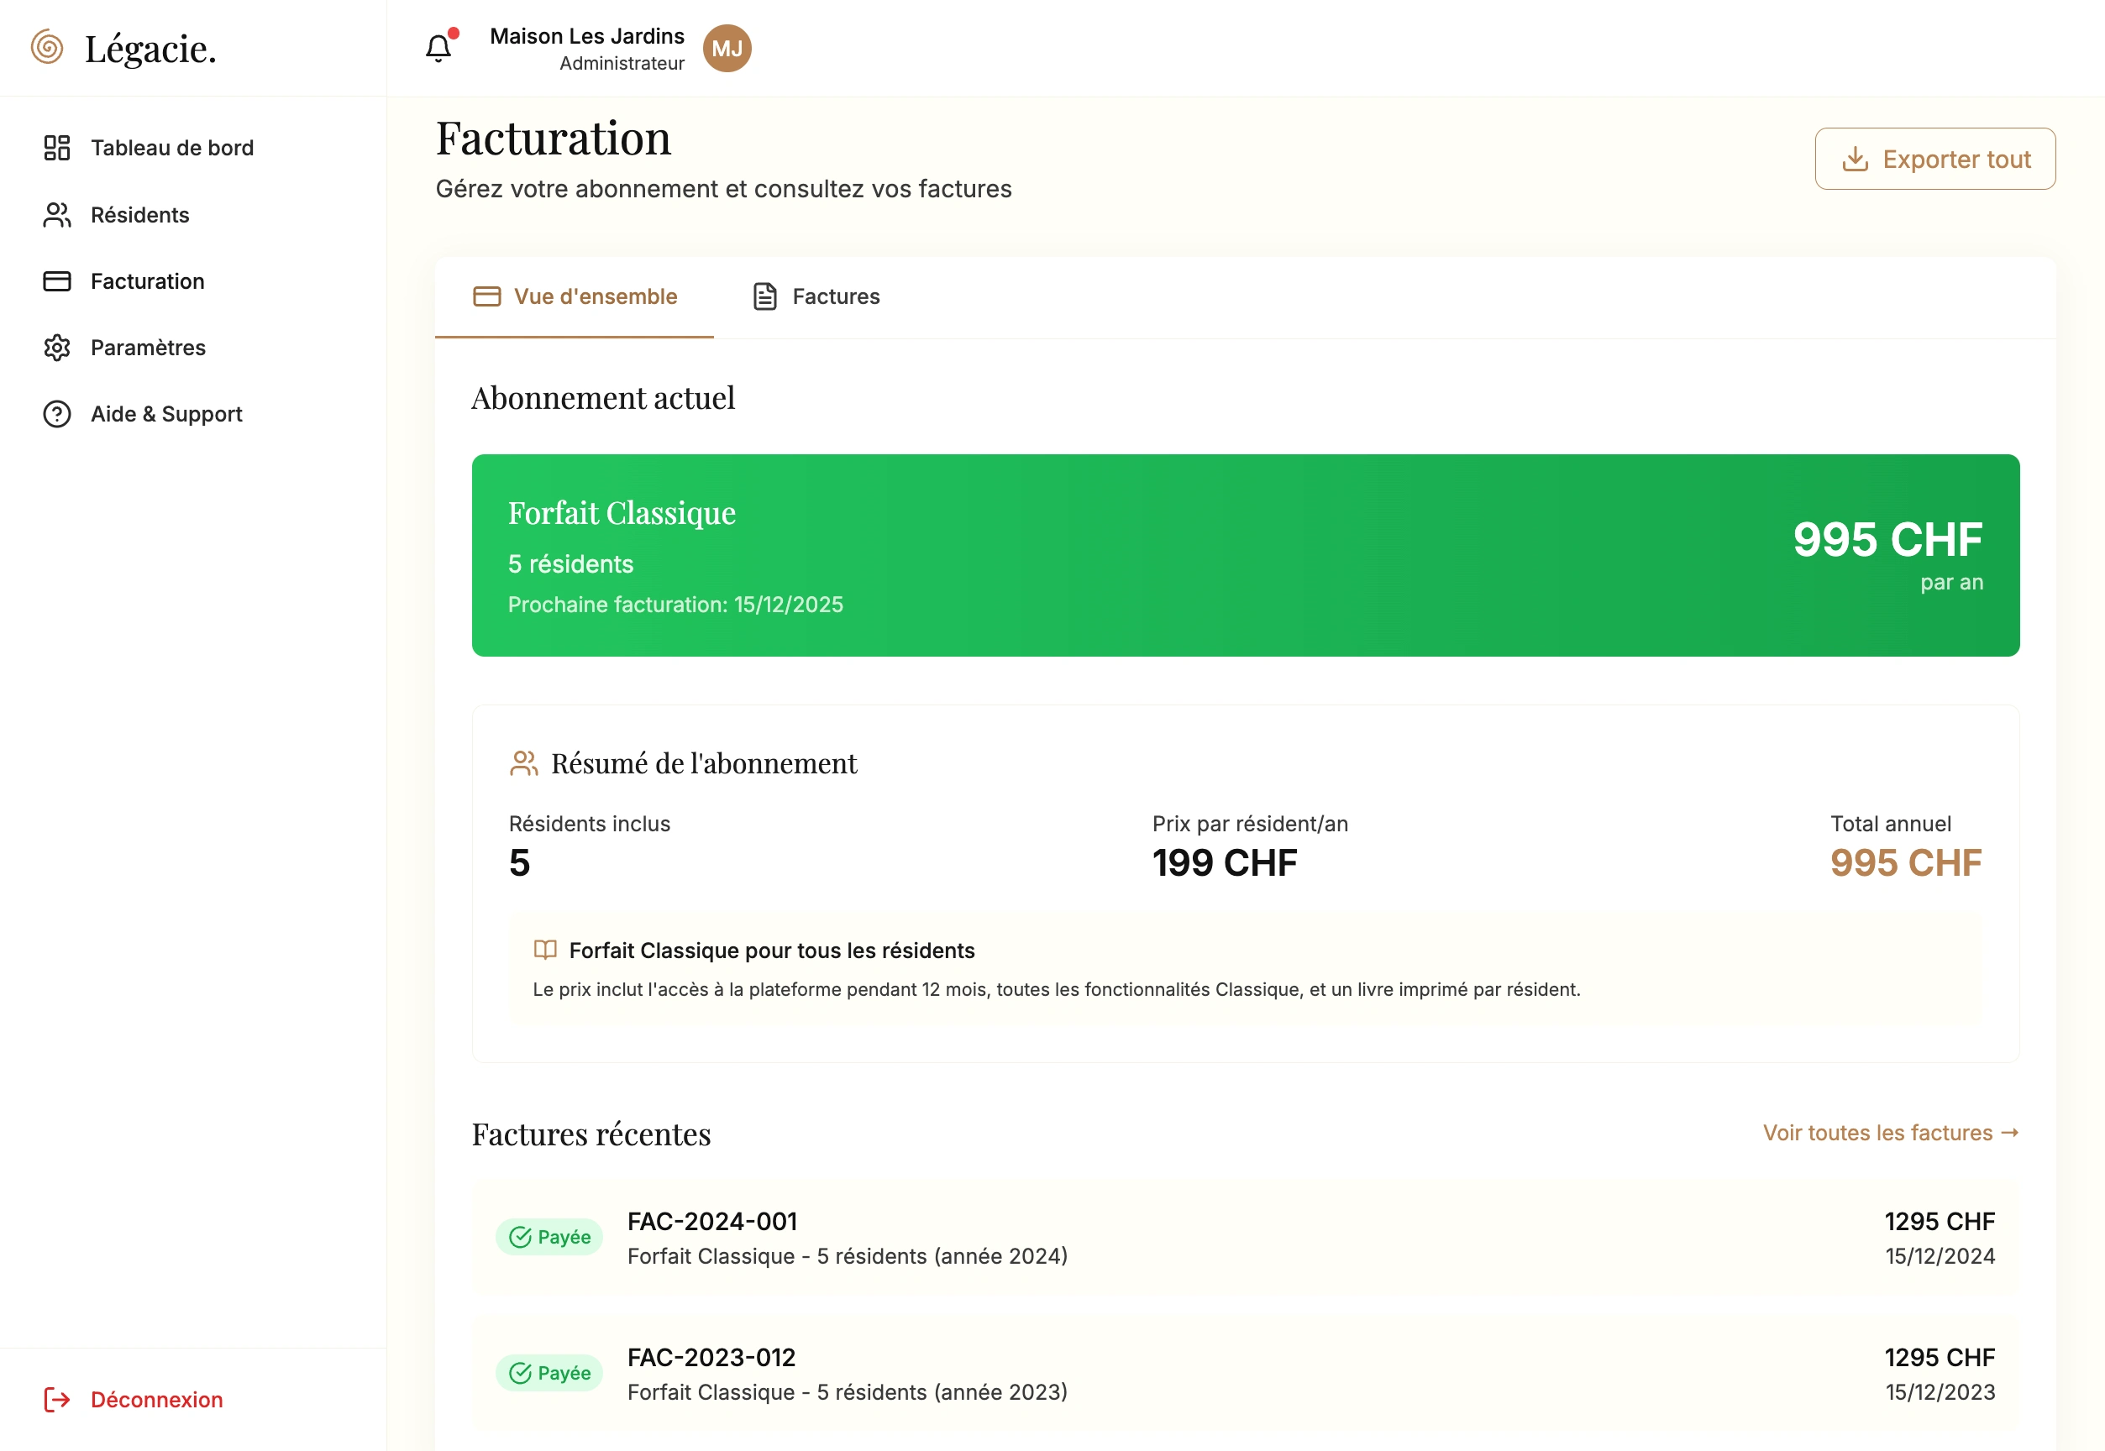This screenshot has height=1451, width=2105.
Task: Open the MJ user avatar
Action: coord(727,48)
